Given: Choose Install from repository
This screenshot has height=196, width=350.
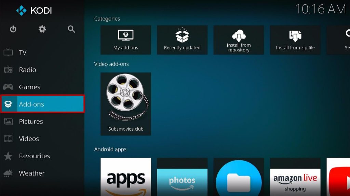Looking at the screenshot, I should (x=239, y=40).
